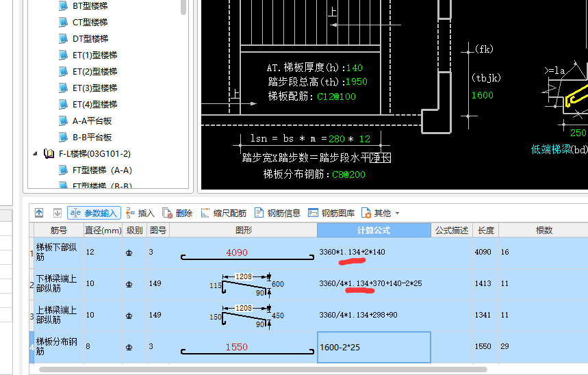Click the 直径(mm) column header
Viewport: 588px width, 375px height.
click(x=103, y=230)
